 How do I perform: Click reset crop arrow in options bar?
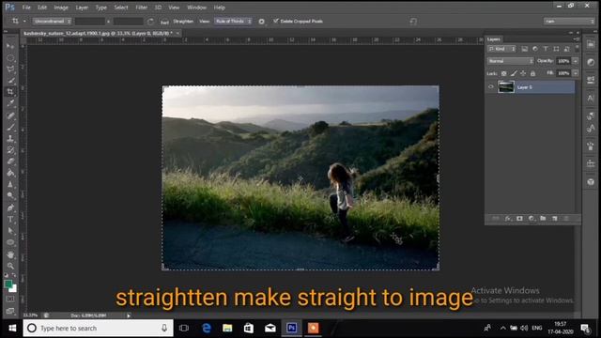(413, 22)
